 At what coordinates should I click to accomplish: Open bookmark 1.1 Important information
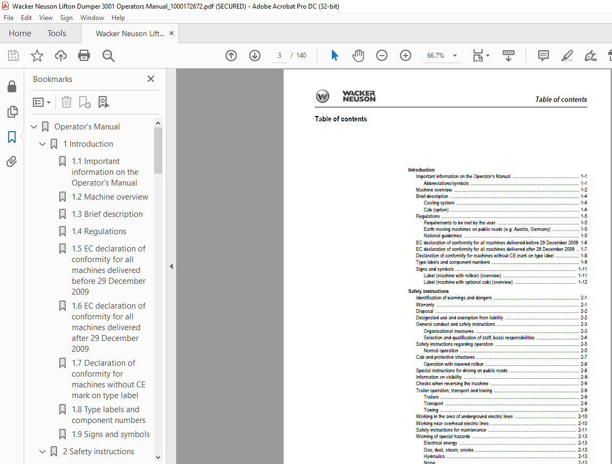pyautogui.click(x=105, y=172)
